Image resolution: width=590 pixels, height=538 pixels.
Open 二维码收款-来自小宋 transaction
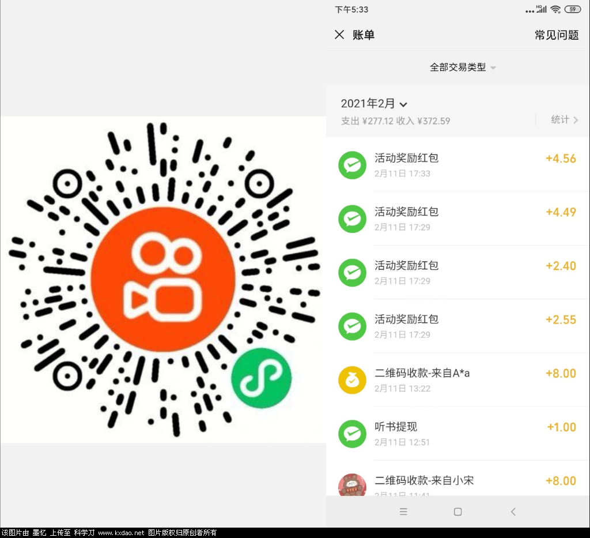(457, 478)
